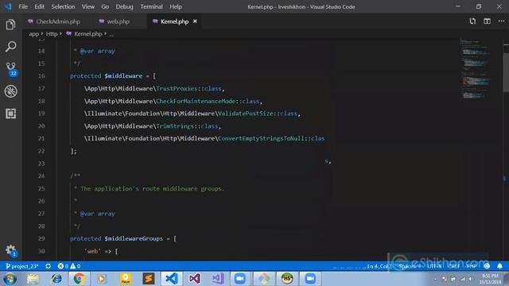Open the Manage gear menu

pyautogui.click(x=11, y=251)
